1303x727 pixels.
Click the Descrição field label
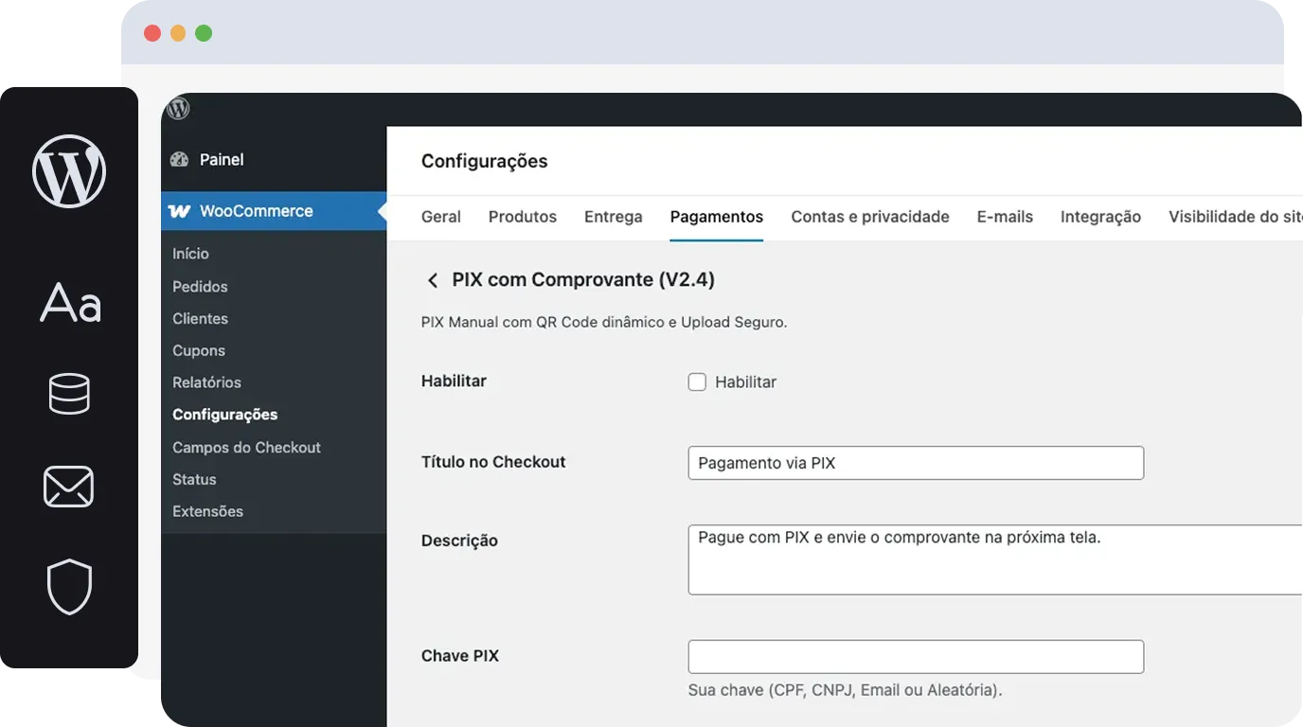pyautogui.click(x=459, y=541)
